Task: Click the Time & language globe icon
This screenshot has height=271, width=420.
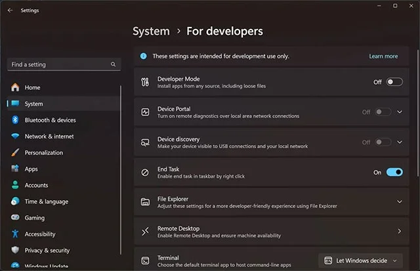Action: pyautogui.click(x=15, y=201)
